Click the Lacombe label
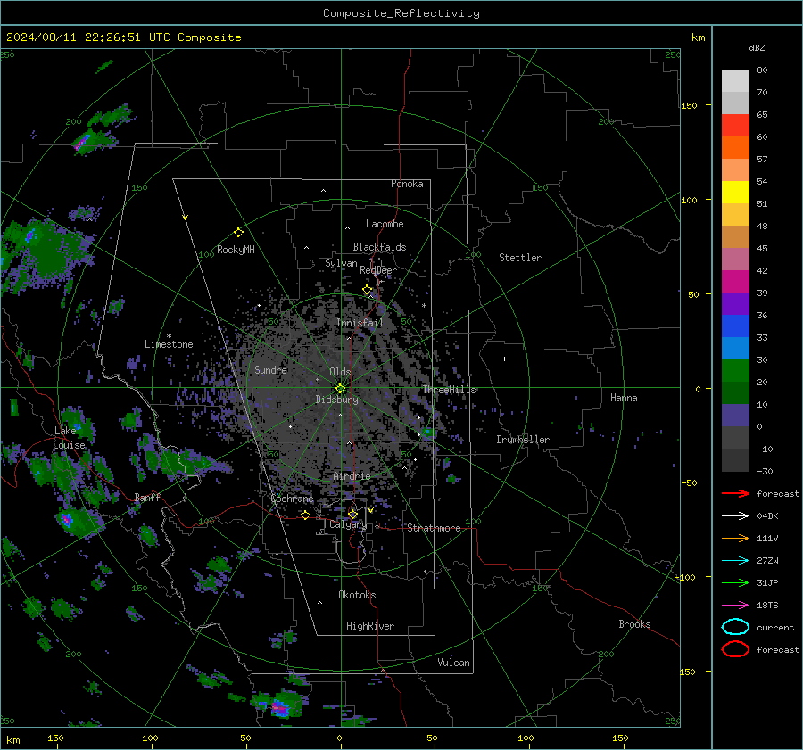Viewport: 803px width, 750px height. point(385,224)
